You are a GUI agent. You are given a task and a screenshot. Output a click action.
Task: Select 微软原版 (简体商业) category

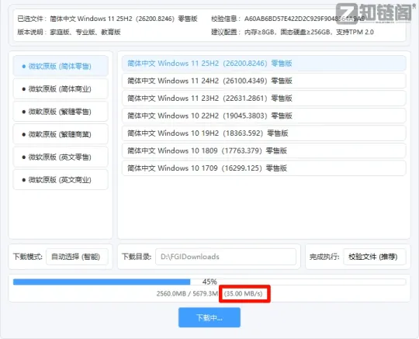point(61,88)
